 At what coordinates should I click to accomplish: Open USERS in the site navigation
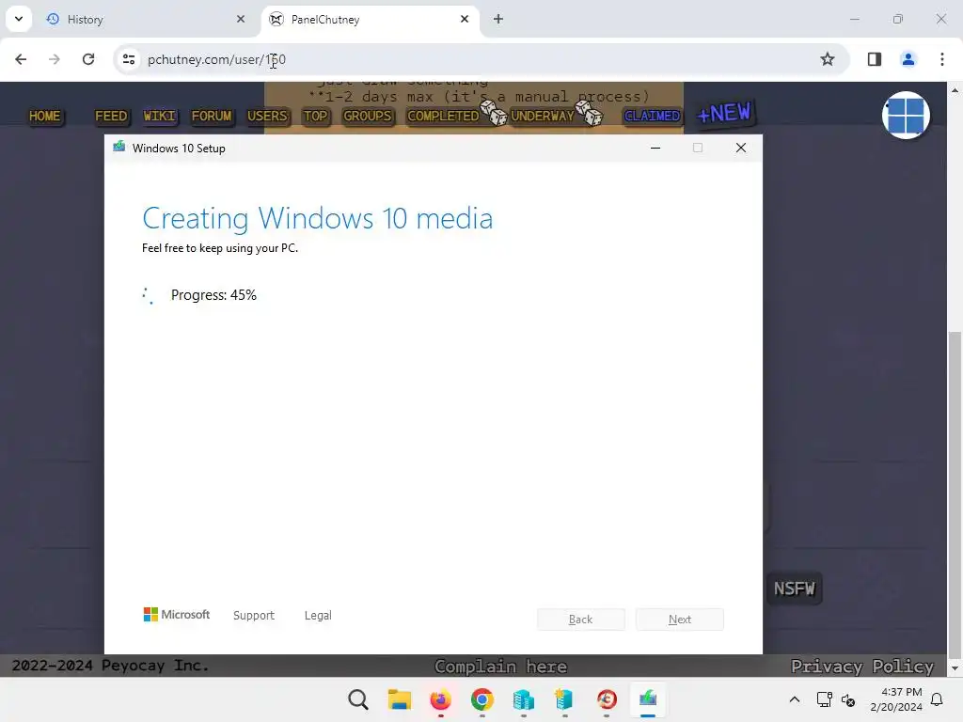(x=267, y=116)
